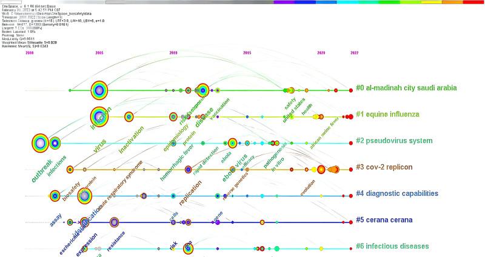Select the '#1 equine influenza' cluster label
The width and height of the screenshot is (485, 257).
tap(396, 114)
